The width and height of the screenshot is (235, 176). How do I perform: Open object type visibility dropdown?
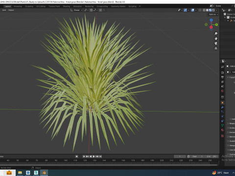tap(180, 10)
